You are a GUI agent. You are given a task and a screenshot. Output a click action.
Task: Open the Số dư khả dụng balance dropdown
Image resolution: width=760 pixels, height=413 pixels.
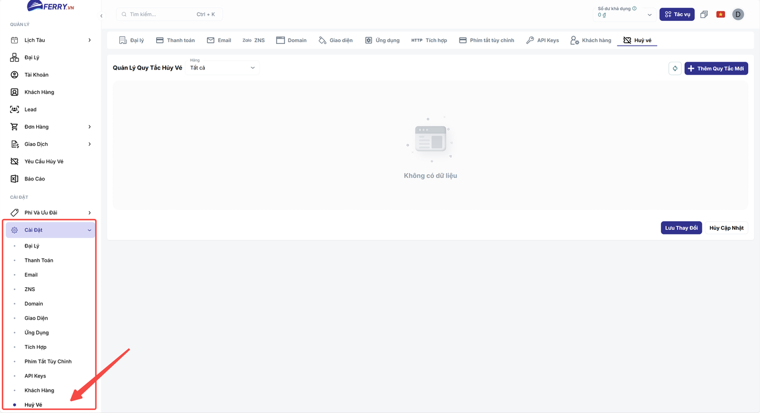[x=624, y=14]
